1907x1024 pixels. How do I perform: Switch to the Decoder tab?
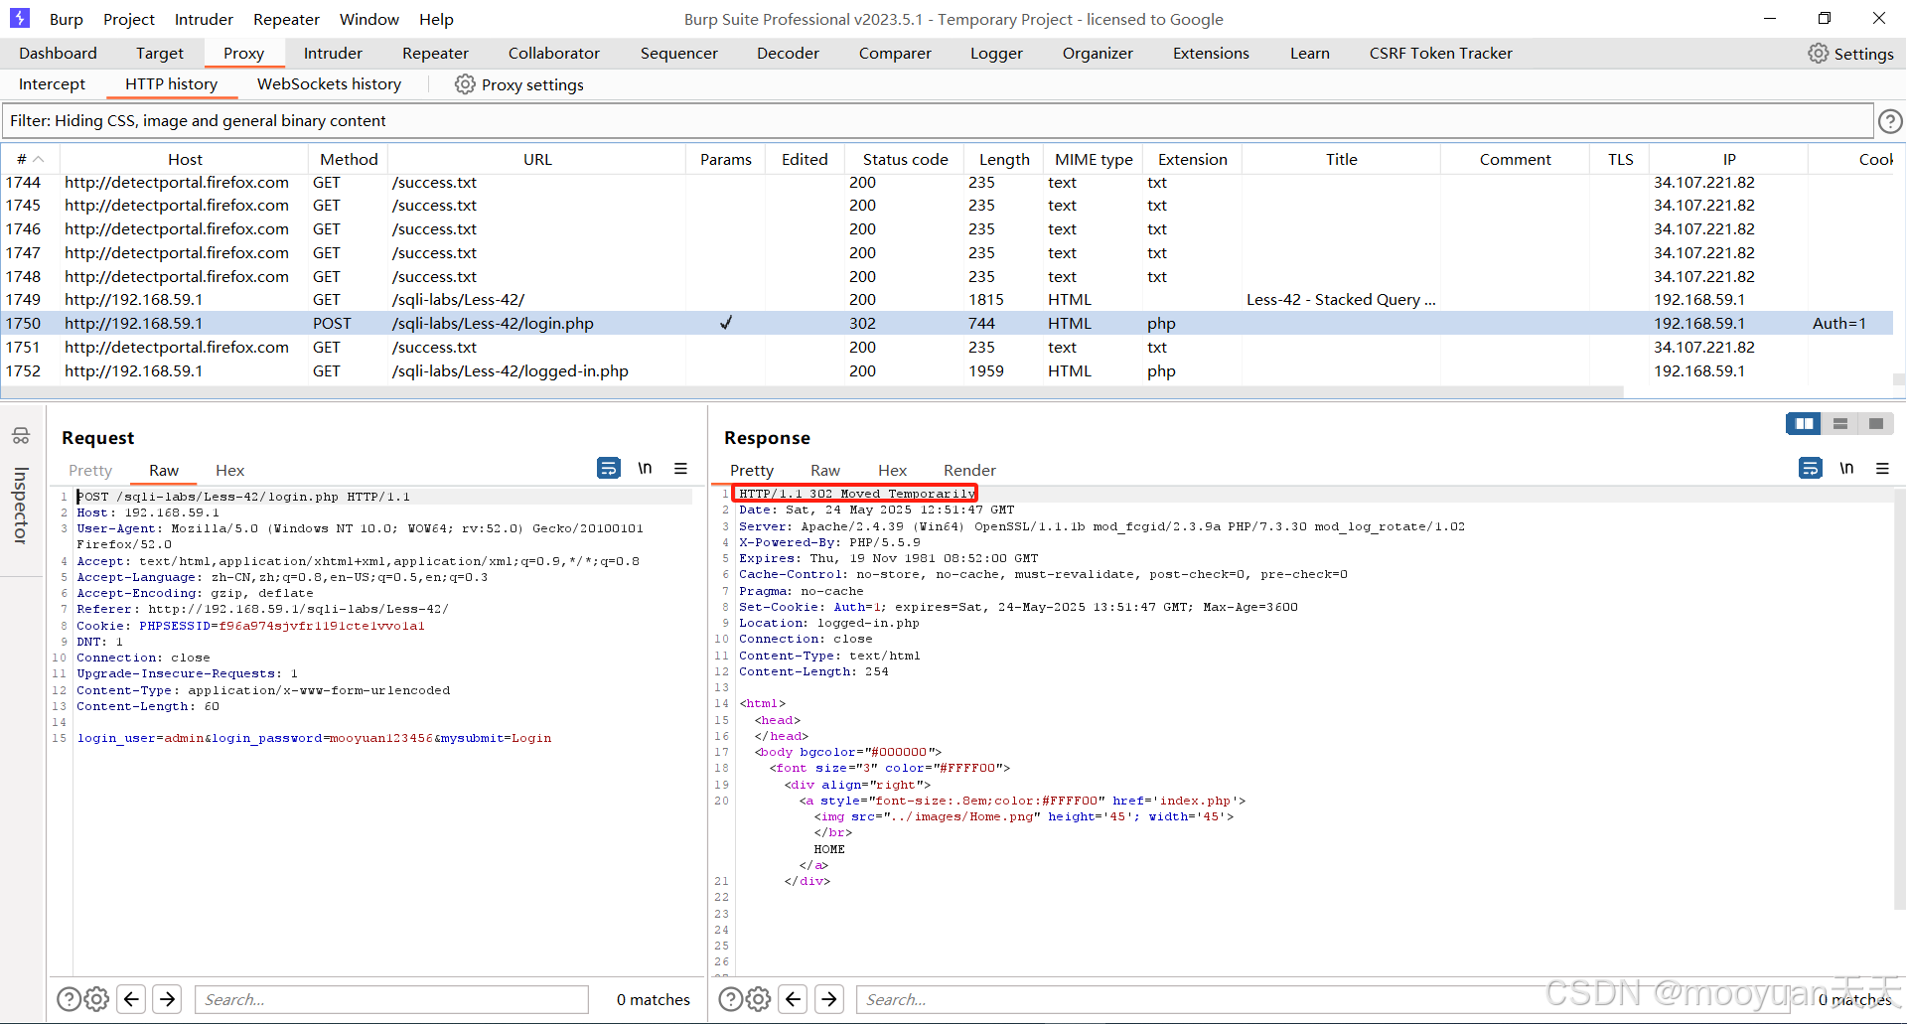click(x=788, y=54)
